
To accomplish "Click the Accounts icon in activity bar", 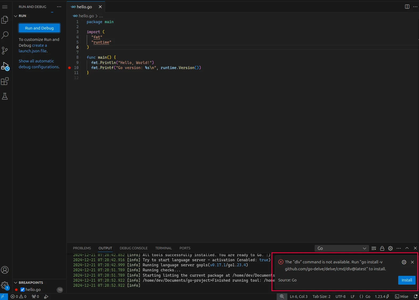I will (5, 270).
